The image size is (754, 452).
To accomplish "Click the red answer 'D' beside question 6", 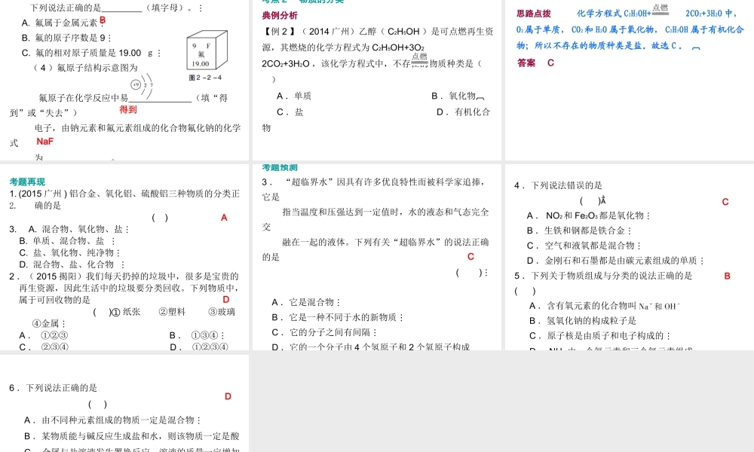I will pyautogui.click(x=228, y=396).
